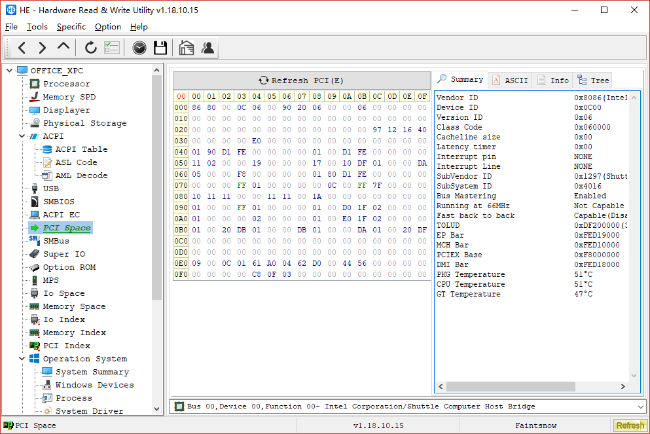Screen dimensions: 650x434
Task: Click the Back arrow toolbar icon
Action: (x=22, y=48)
